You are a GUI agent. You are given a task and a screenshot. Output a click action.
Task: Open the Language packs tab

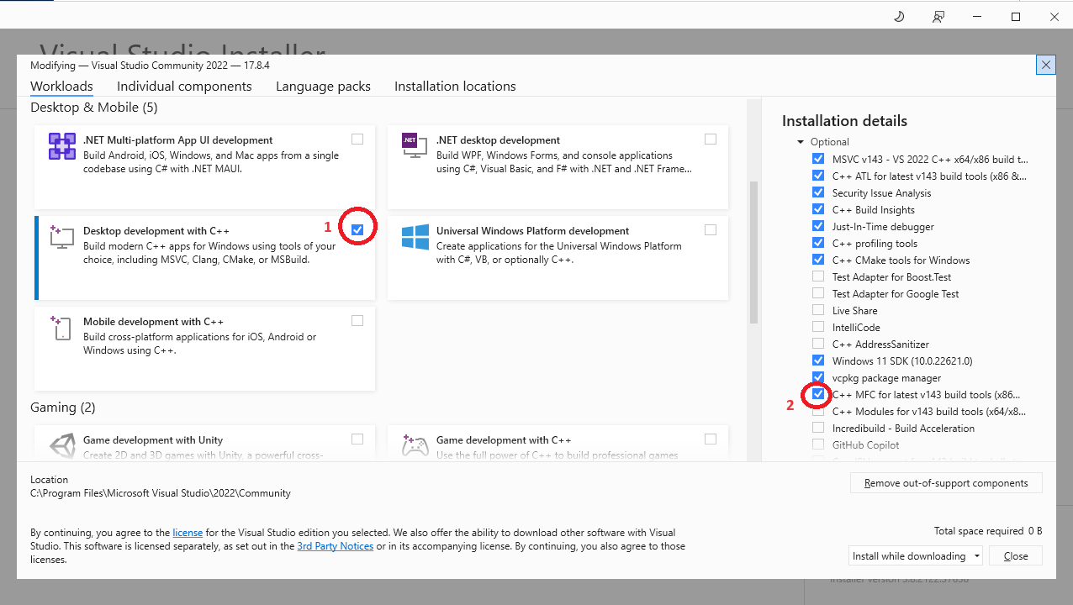(323, 87)
